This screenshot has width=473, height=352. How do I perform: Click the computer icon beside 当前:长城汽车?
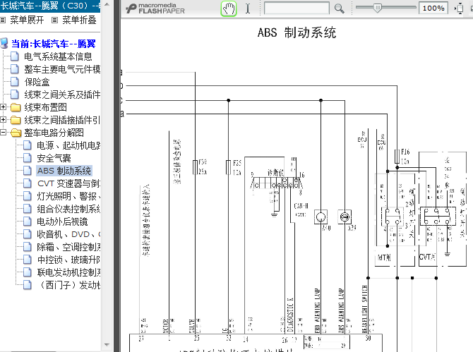(x=4, y=44)
